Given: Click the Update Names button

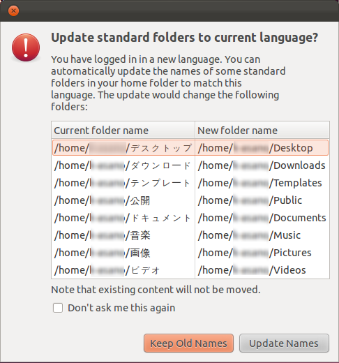Looking at the screenshot, I should pos(284,343).
